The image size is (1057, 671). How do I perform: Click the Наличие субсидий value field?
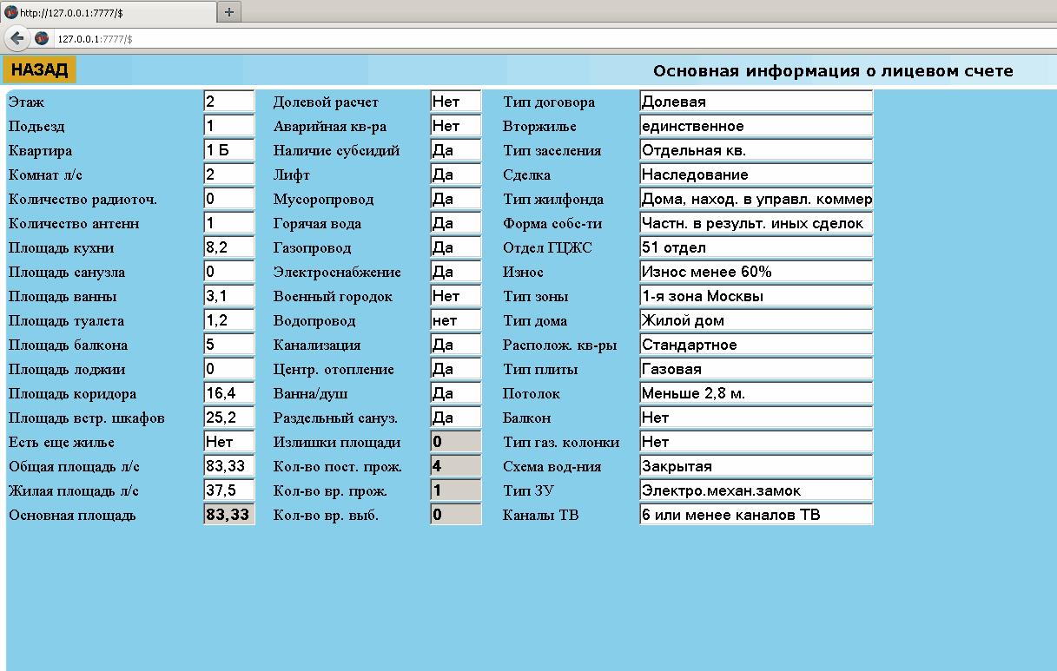point(456,150)
